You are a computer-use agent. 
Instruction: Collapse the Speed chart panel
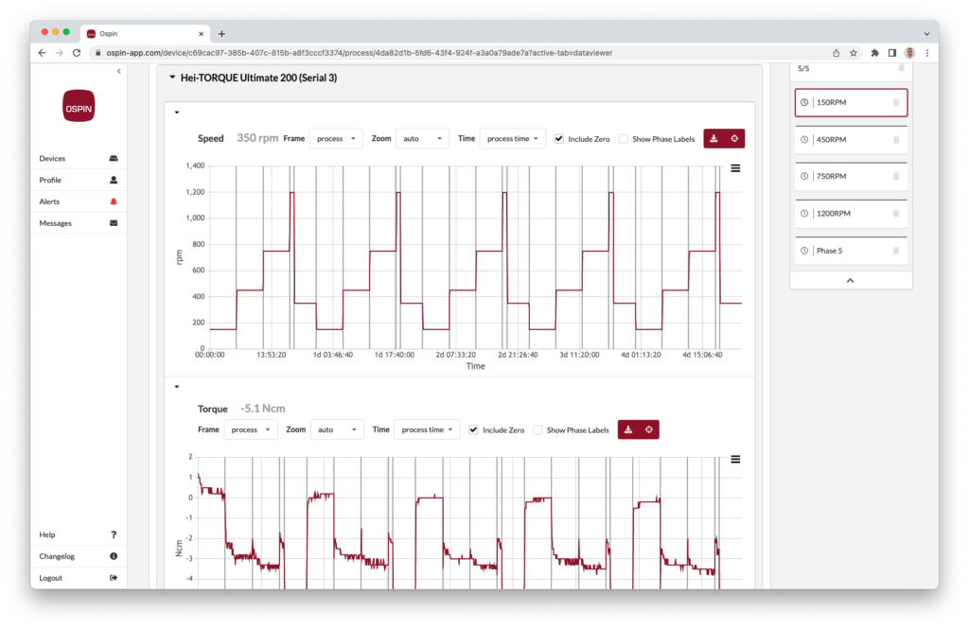[x=177, y=113]
